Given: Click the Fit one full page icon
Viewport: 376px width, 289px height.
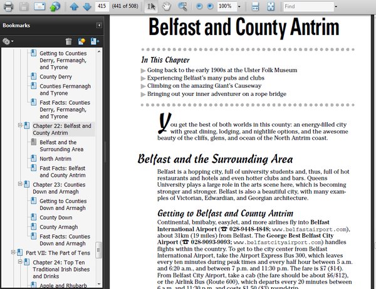Looking at the screenshot, I should click(x=271, y=6).
